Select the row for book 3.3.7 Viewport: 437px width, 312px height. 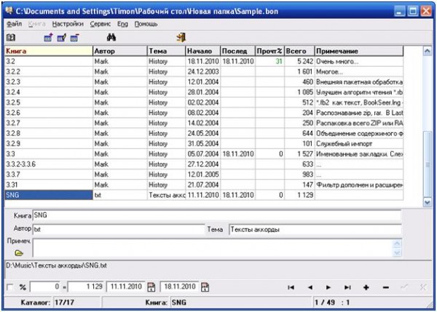[x=204, y=175]
